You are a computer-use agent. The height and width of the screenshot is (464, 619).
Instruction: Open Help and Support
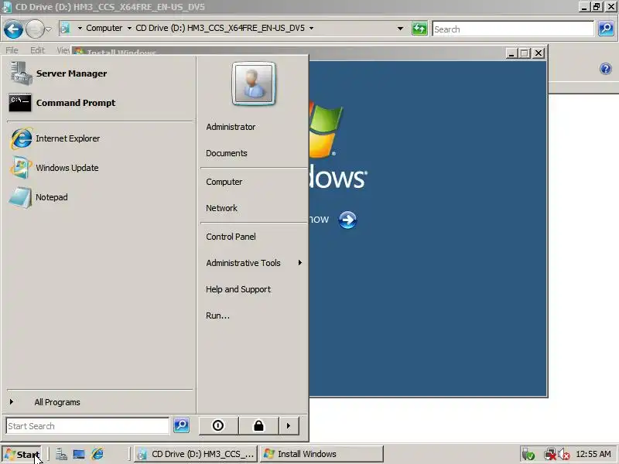238,289
